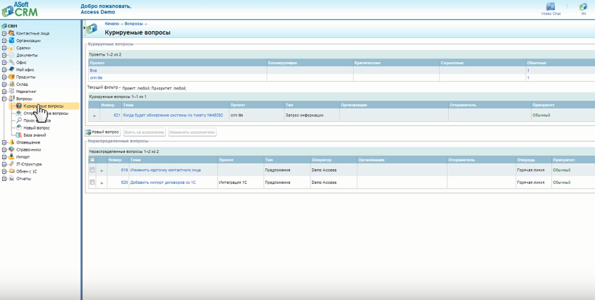Check the box for question 620
The height and width of the screenshot is (300, 595).
pyautogui.click(x=92, y=182)
